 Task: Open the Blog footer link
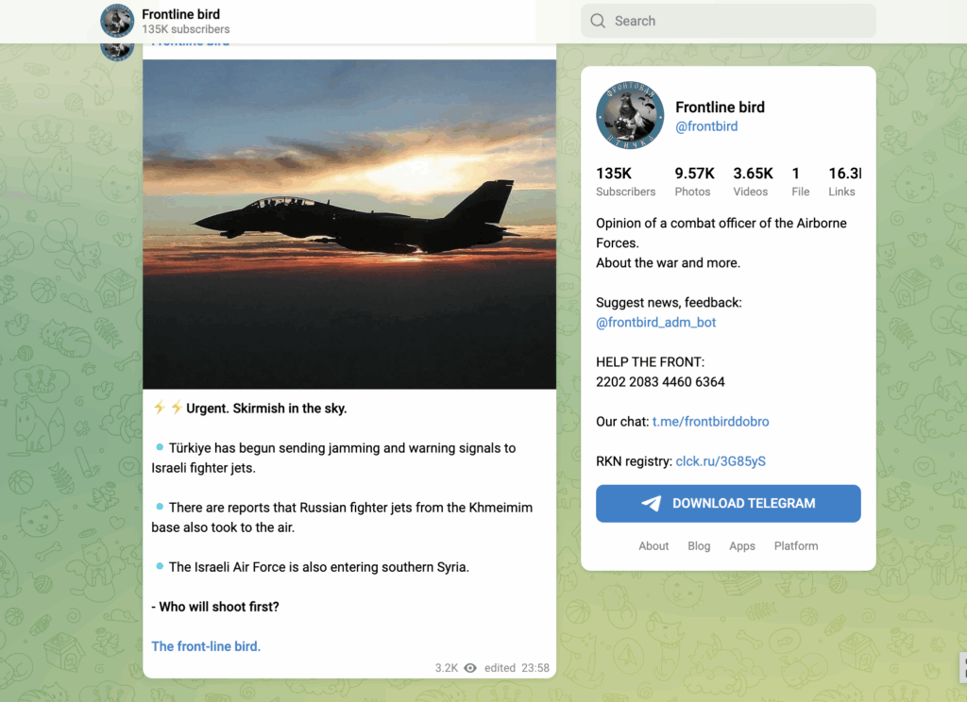coord(699,546)
